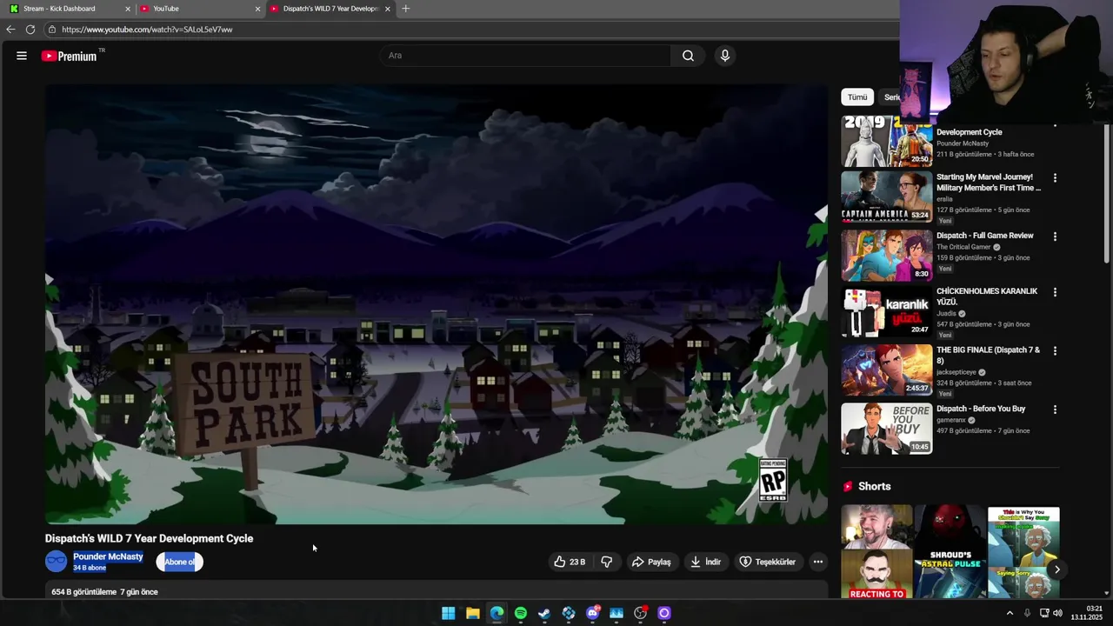
Task: Show hidden system tray icons chevron
Action: pos(1010,613)
